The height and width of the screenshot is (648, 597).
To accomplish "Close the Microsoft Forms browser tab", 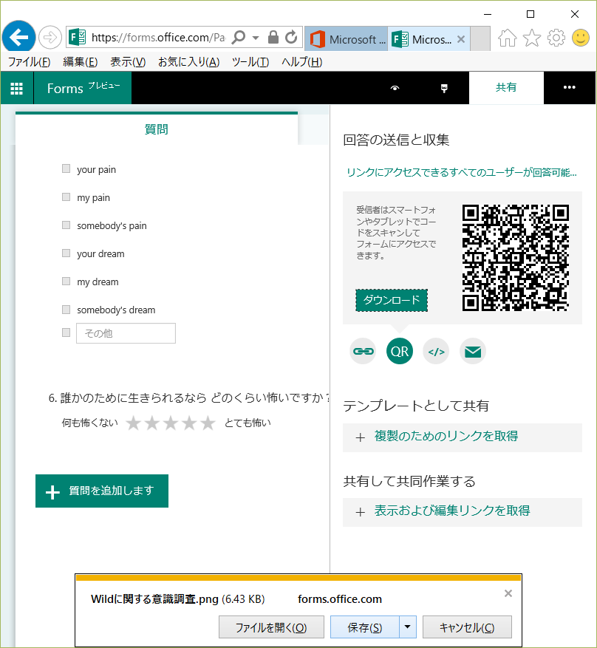I will pyautogui.click(x=461, y=39).
